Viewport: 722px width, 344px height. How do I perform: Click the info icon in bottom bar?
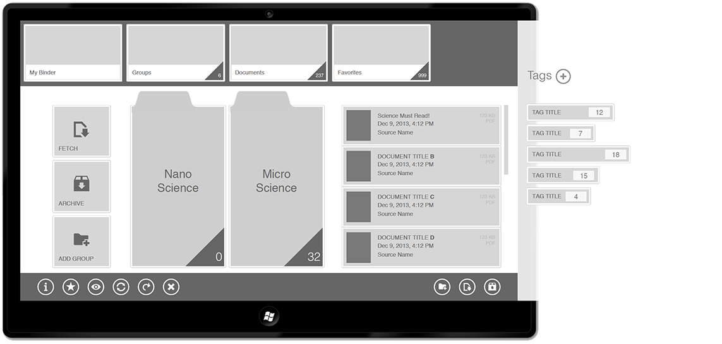45,287
